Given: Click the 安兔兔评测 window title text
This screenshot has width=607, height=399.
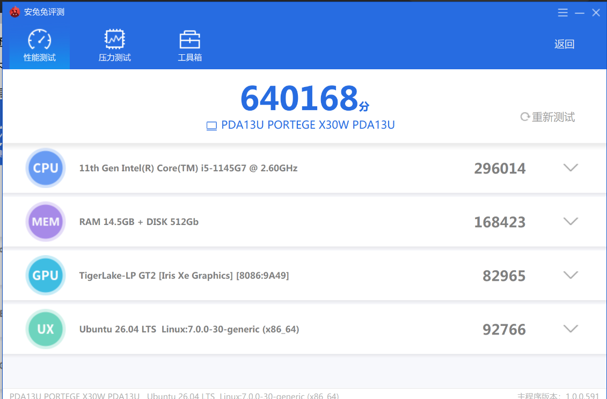Looking at the screenshot, I should pos(44,12).
